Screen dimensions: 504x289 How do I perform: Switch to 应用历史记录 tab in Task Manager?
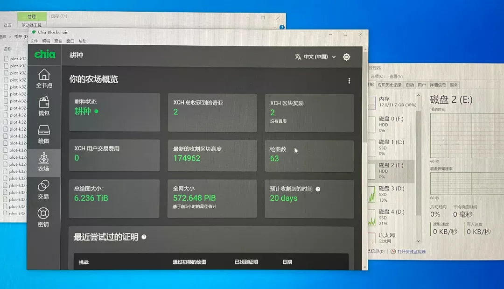point(389,85)
